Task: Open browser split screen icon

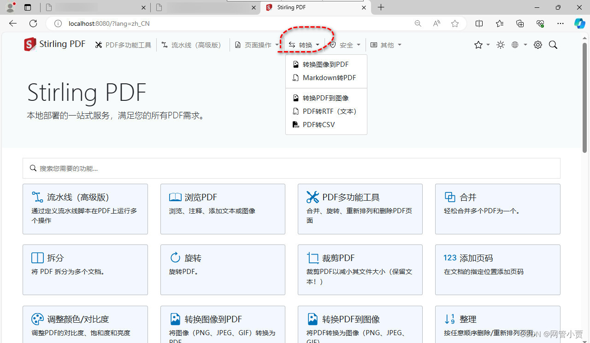Action: pos(479,23)
